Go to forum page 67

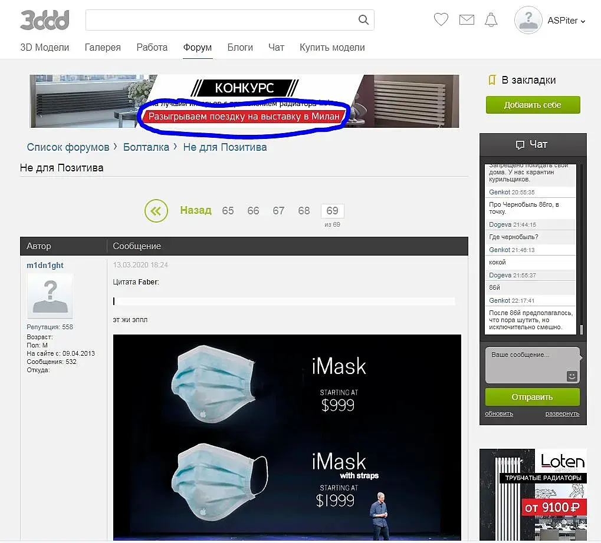click(x=278, y=210)
